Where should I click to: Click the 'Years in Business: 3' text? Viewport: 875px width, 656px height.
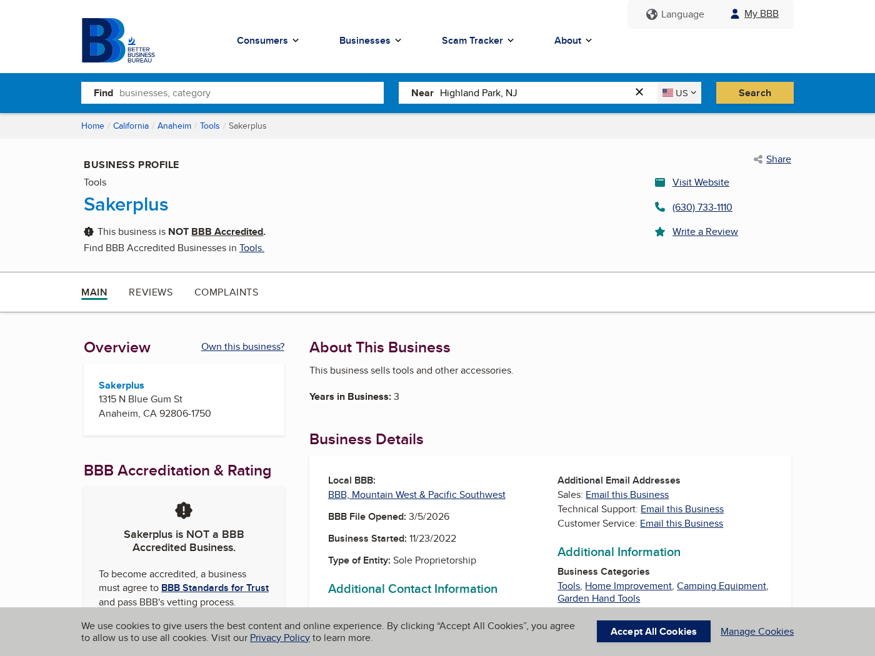point(354,397)
